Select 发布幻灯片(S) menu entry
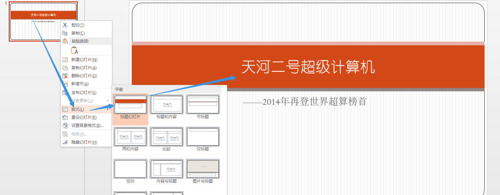The width and height of the screenshot is (500, 195). pos(84,93)
